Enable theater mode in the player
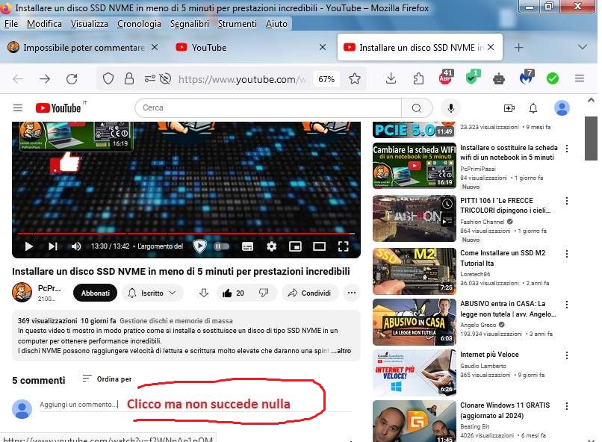Image resolution: width=602 pixels, height=442 pixels. tap(319, 246)
